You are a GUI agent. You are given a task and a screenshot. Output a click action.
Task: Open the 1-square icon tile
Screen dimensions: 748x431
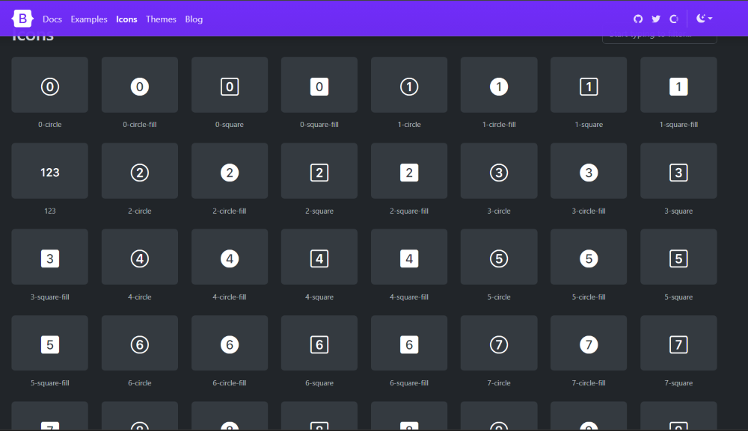[x=589, y=84]
